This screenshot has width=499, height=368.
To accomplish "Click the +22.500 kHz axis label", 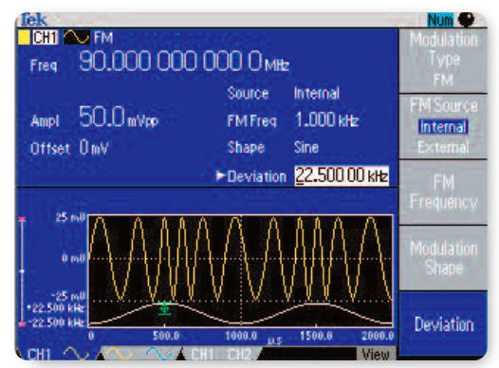I will click(x=56, y=308).
